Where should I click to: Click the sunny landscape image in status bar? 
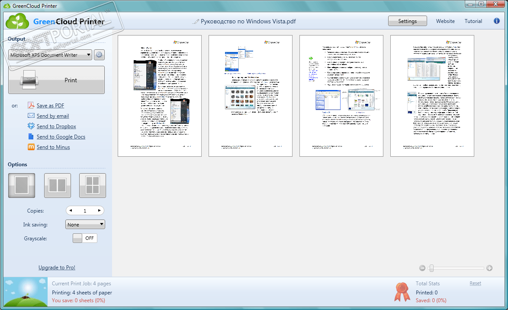click(x=26, y=292)
